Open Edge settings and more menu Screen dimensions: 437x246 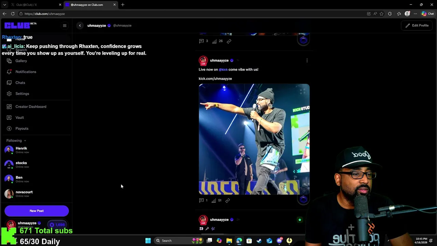click(415, 14)
